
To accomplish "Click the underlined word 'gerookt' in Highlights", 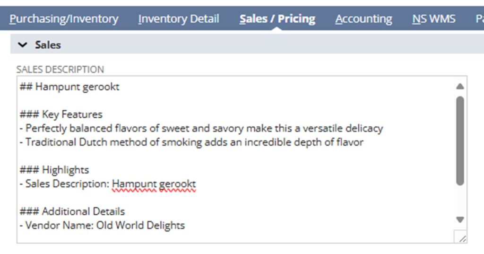I will [x=178, y=184].
